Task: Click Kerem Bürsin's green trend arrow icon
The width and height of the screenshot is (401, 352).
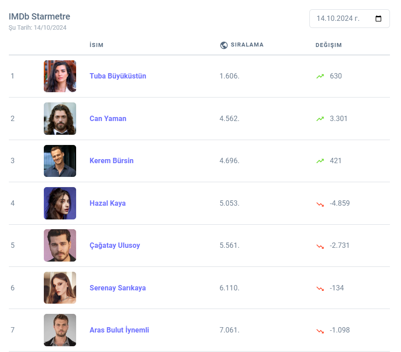Action: click(x=320, y=161)
